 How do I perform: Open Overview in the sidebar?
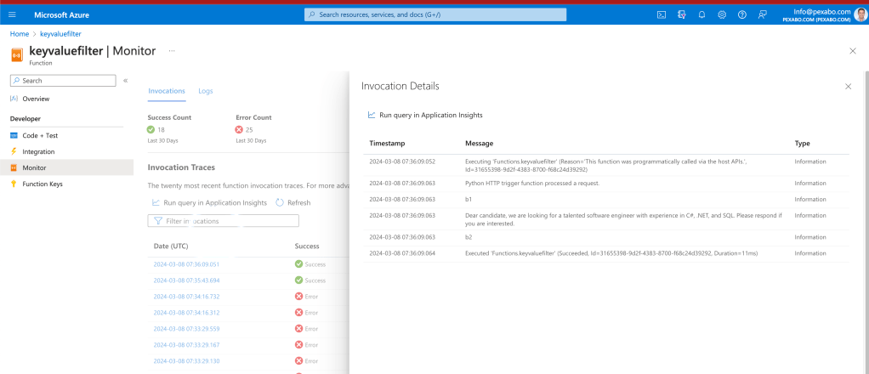point(36,99)
